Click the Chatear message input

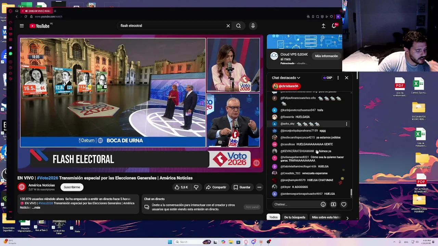click(x=295, y=204)
